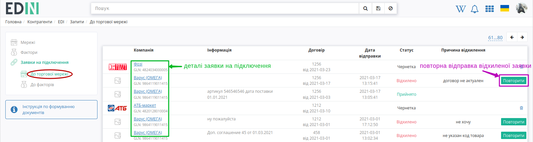Click До торгової мережі breadcrumb
Image resolution: width=533 pixels, height=142 pixels.
tap(108, 22)
